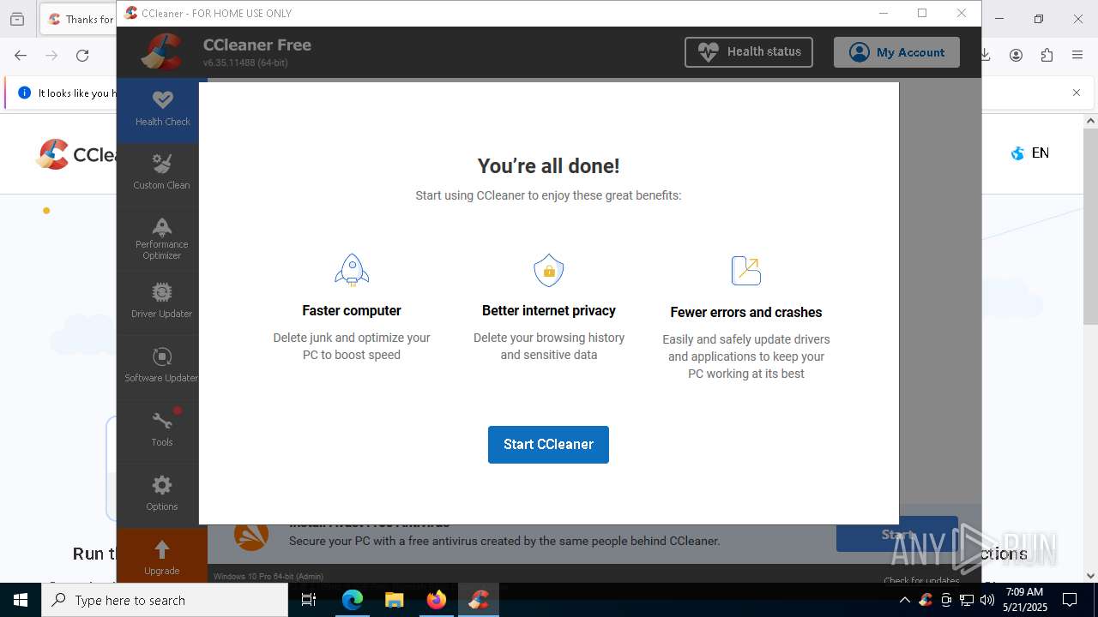Viewport: 1098px width, 617px height.
Task: Open the browser hamburger menu
Action: coord(1077,56)
